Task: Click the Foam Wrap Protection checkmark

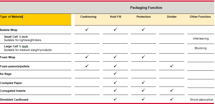Action: tap(144, 57)
